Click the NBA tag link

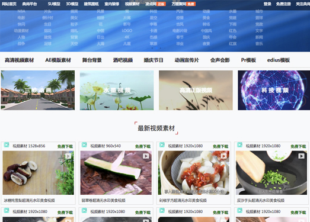(21, 11)
